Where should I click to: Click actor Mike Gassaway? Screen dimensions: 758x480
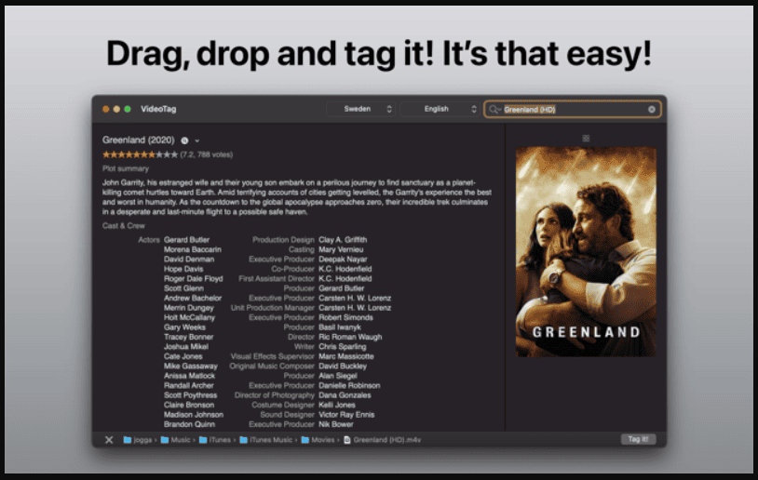pyautogui.click(x=191, y=366)
